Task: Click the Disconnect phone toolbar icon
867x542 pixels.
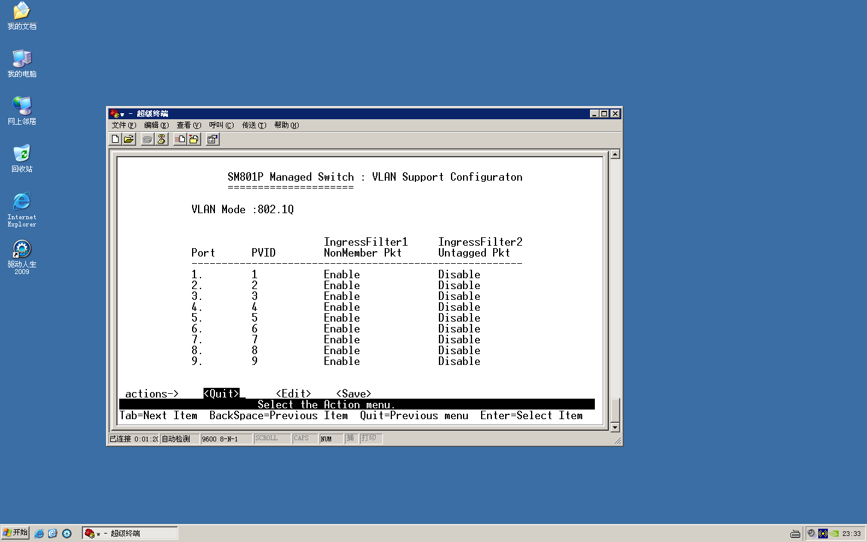Action: (161, 139)
